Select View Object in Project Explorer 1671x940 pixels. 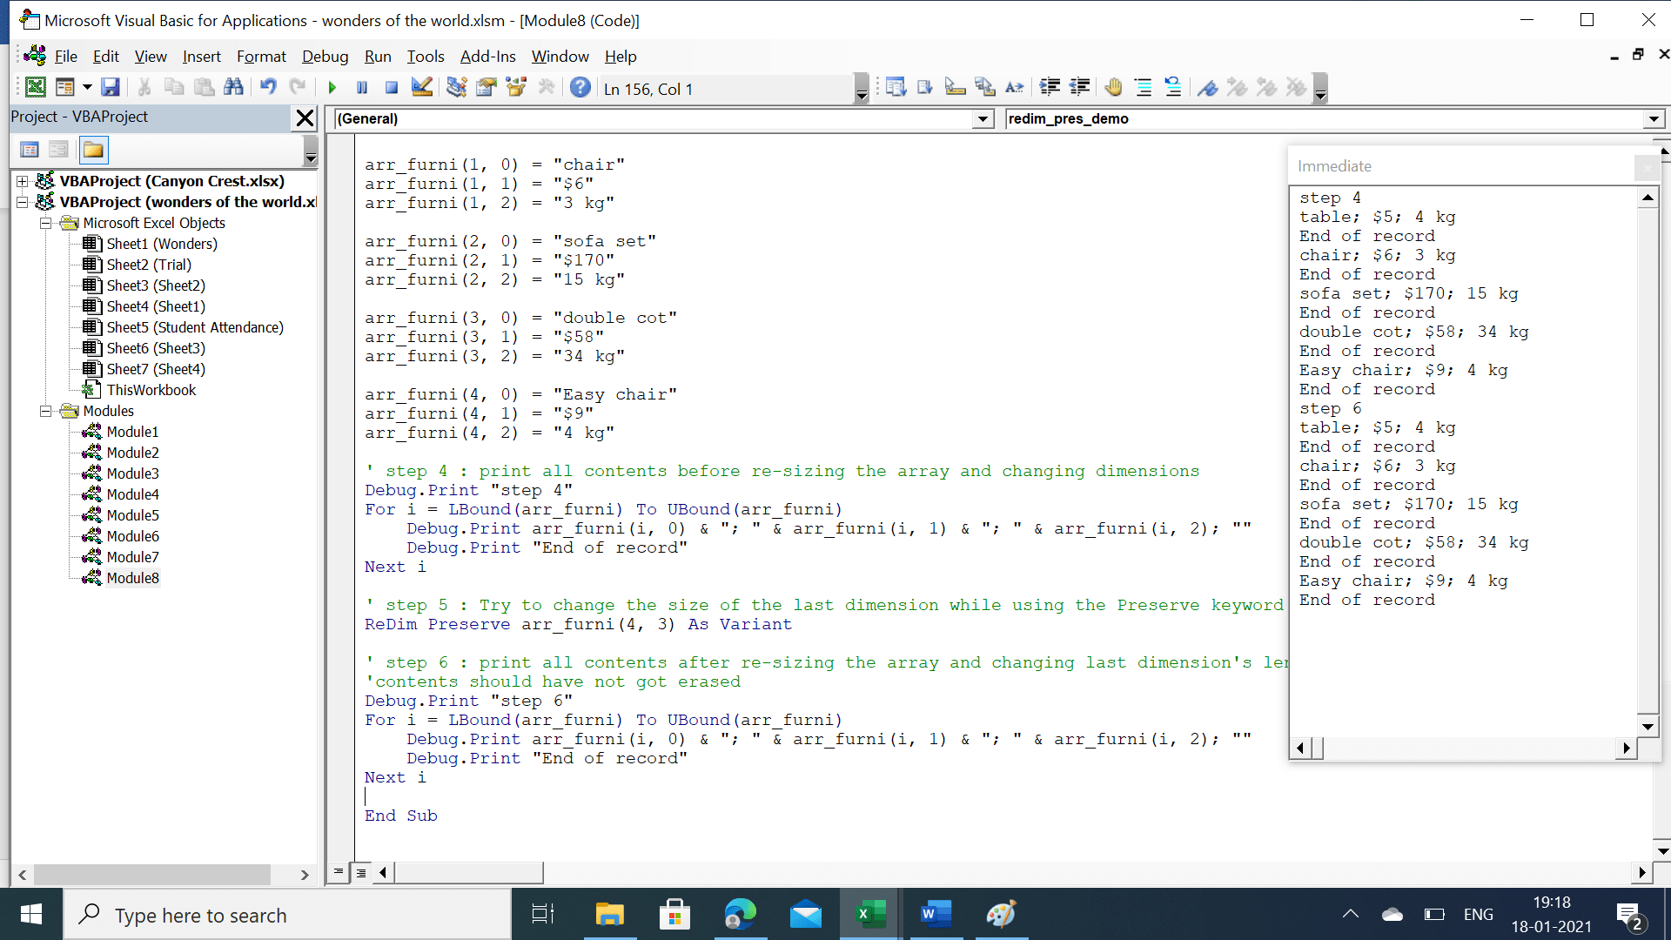[58, 150]
